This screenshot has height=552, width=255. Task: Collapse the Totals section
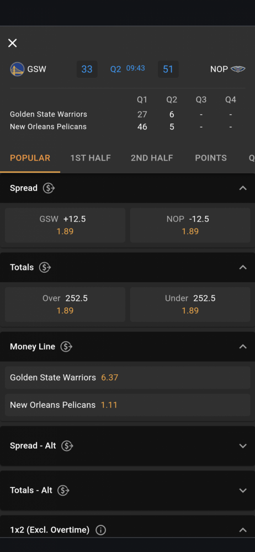[243, 267]
